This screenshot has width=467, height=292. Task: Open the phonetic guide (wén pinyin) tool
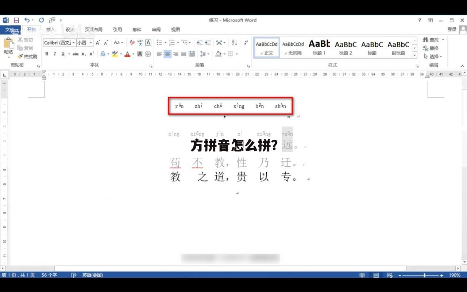point(140,43)
